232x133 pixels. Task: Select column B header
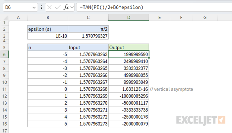tap(48, 18)
